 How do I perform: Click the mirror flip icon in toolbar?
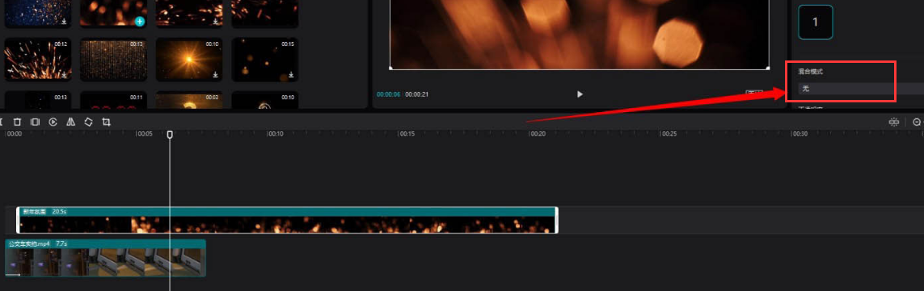70,122
